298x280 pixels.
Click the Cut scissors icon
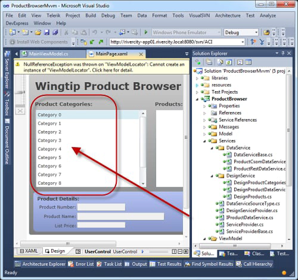[x=66, y=32]
